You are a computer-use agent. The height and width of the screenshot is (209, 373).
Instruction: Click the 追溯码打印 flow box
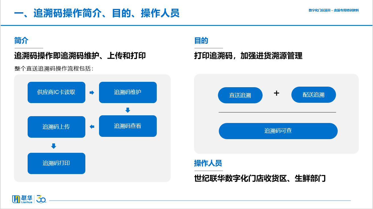[56, 163]
